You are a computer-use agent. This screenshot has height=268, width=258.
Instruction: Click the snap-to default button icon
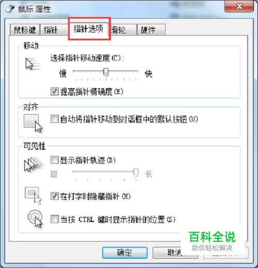point(33,123)
